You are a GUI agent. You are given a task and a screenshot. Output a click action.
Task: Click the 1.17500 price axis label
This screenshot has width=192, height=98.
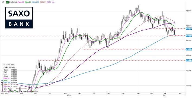[188, 41]
